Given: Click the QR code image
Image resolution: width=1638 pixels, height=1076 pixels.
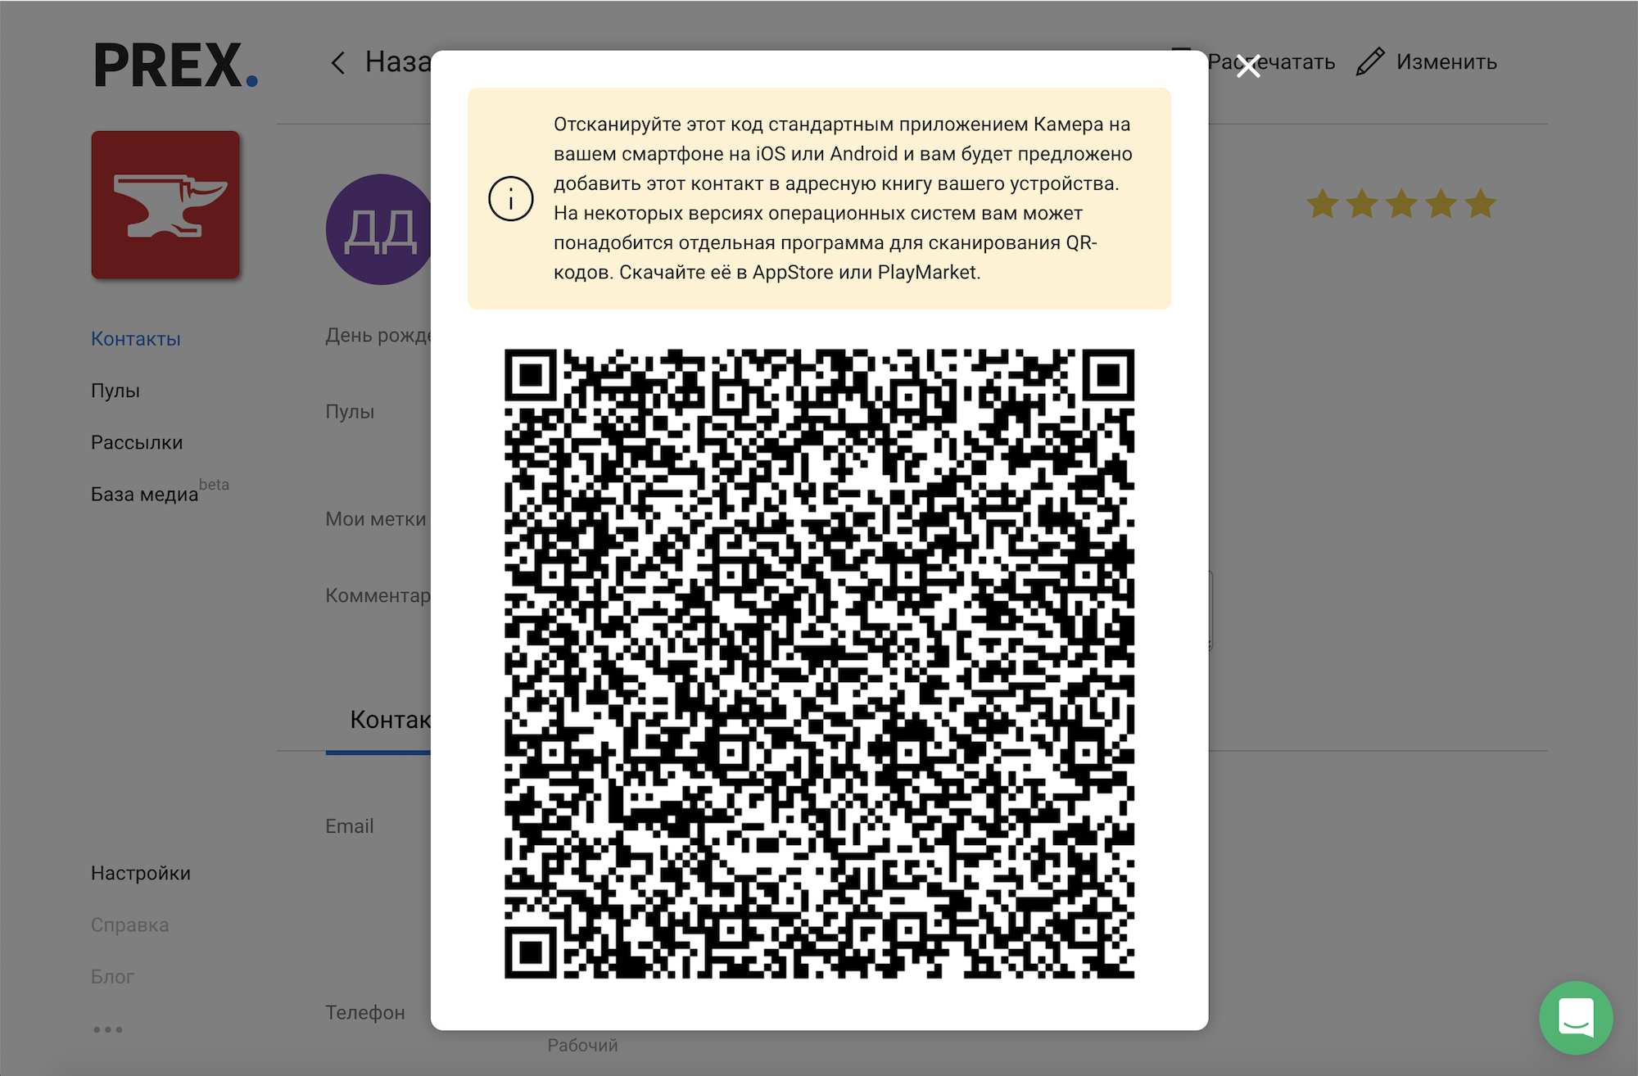Looking at the screenshot, I should 819,664.
